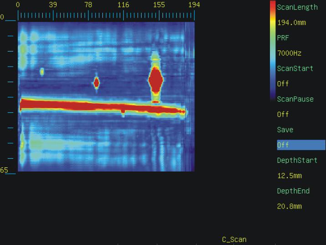Select the PRF menu item
The height and width of the screenshot is (245, 326).
283,38
